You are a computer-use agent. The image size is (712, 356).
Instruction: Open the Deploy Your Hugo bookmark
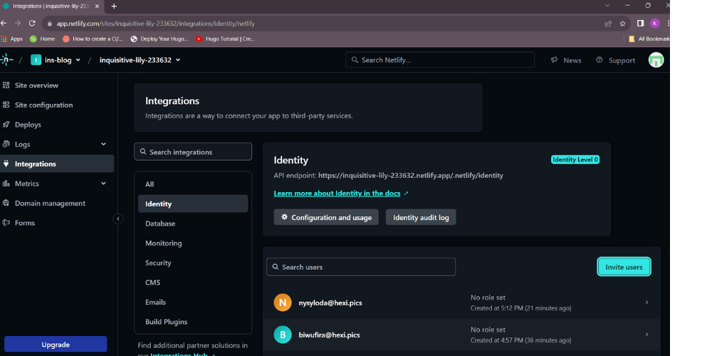[159, 39]
